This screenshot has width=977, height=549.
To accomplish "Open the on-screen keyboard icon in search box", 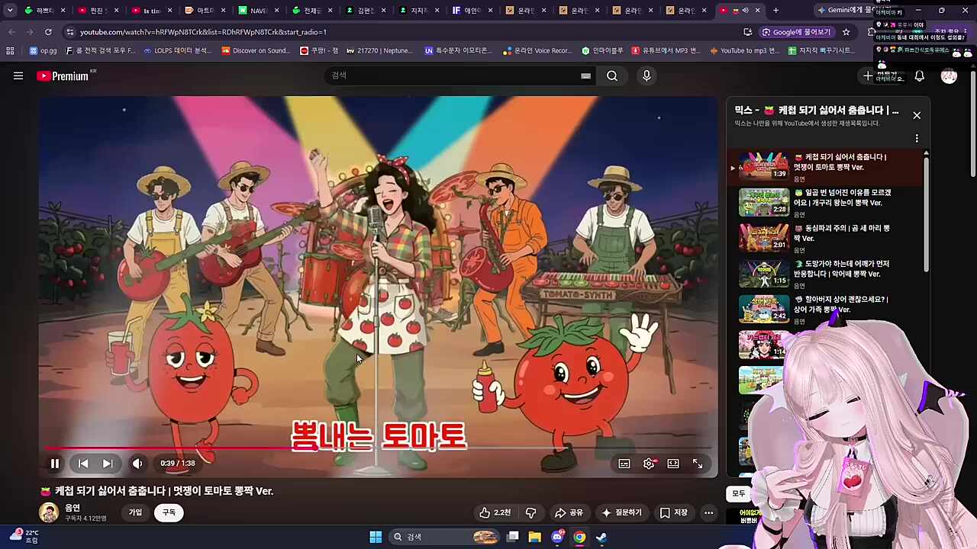I will [585, 75].
